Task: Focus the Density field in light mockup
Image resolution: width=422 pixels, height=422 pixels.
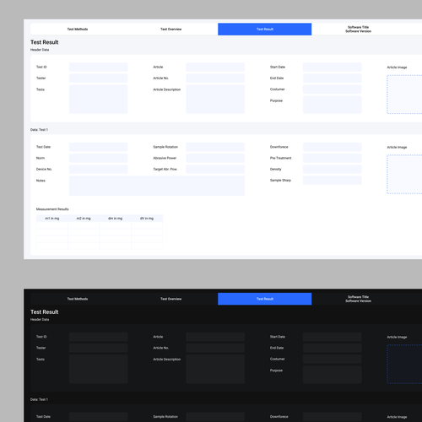Action: click(333, 169)
